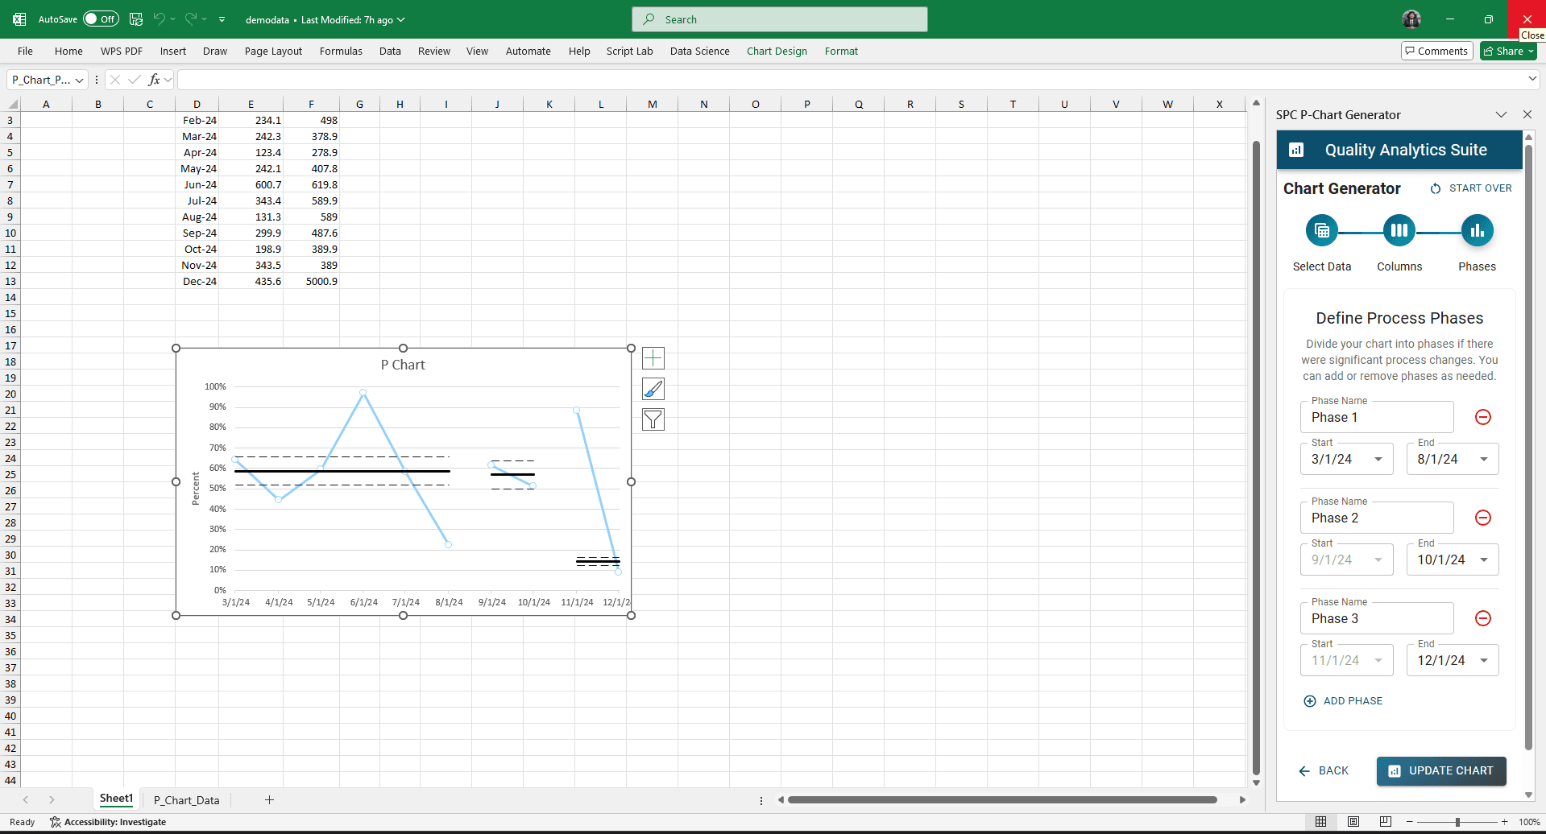Screen dimensions: 1546x834
Task: Click START OVER in Chart Generator
Action: 1471,188
